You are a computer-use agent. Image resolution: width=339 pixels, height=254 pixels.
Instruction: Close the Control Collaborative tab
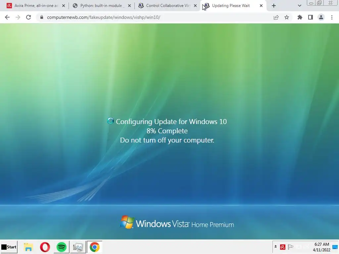tap(195, 6)
